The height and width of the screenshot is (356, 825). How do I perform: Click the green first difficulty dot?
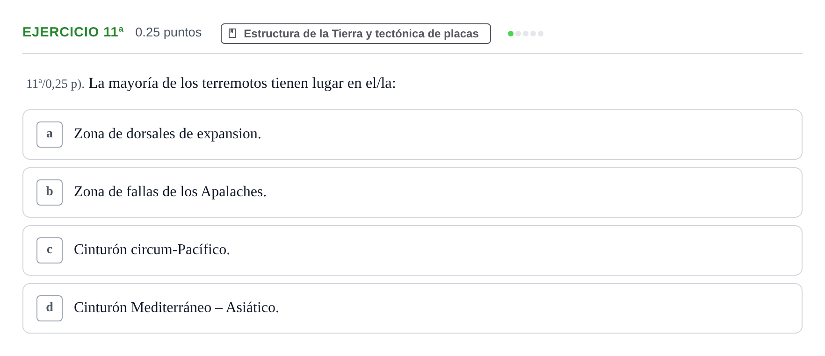tap(511, 34)
